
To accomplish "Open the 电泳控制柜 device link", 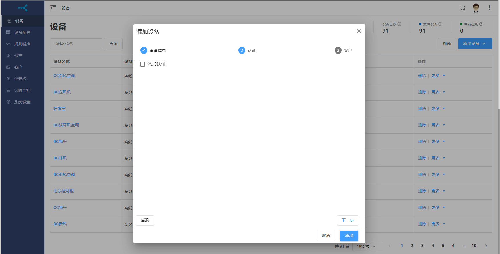I will (64, 191).
